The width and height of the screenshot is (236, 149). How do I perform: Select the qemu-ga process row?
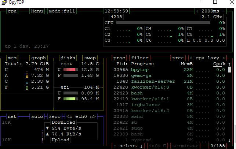point(169,75)
